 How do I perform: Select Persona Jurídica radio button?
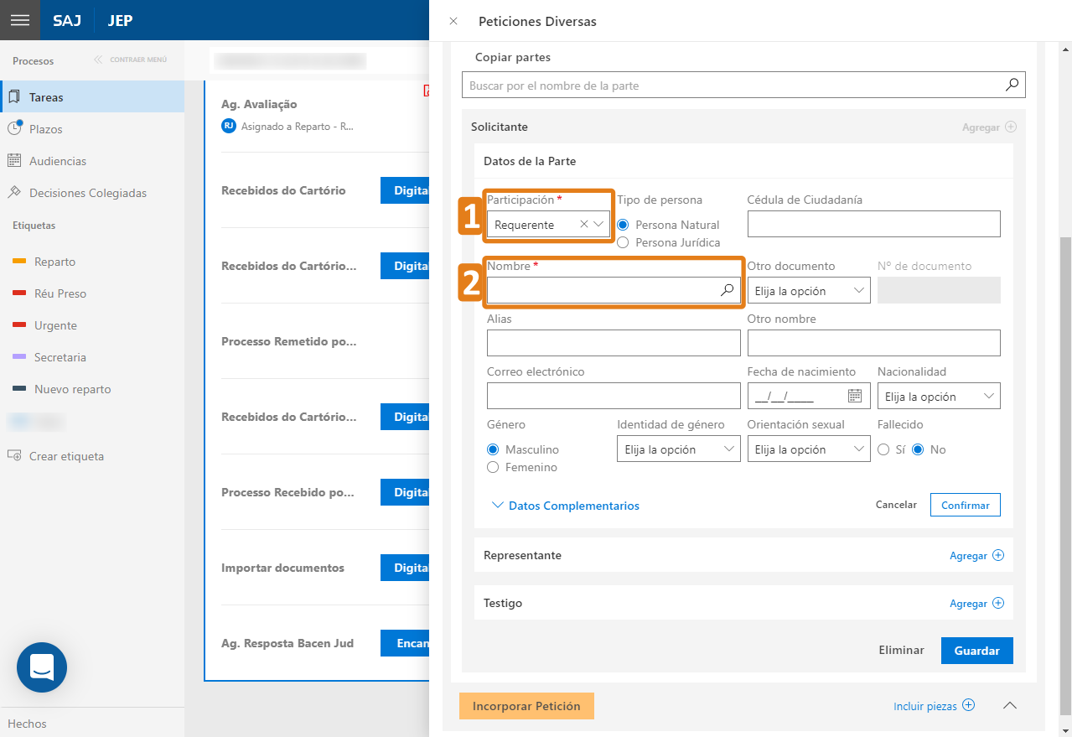coord(623,242)
